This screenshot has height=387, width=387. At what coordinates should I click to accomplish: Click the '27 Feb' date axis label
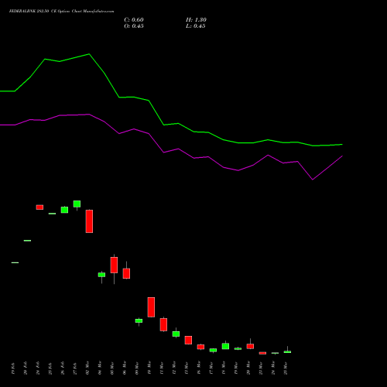(75, 368)
